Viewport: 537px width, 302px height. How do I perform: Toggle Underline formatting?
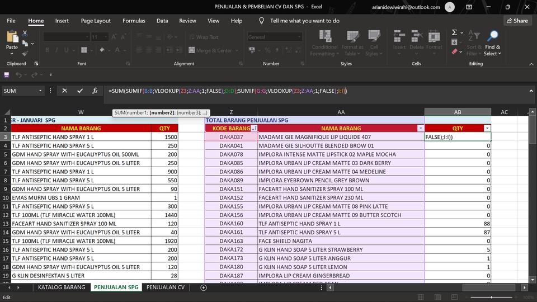66,50
